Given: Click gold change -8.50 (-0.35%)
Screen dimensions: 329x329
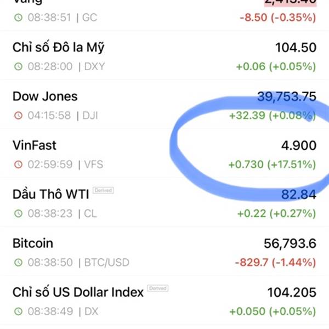Looking at the screenshot, I should click(x=278, y=18).
